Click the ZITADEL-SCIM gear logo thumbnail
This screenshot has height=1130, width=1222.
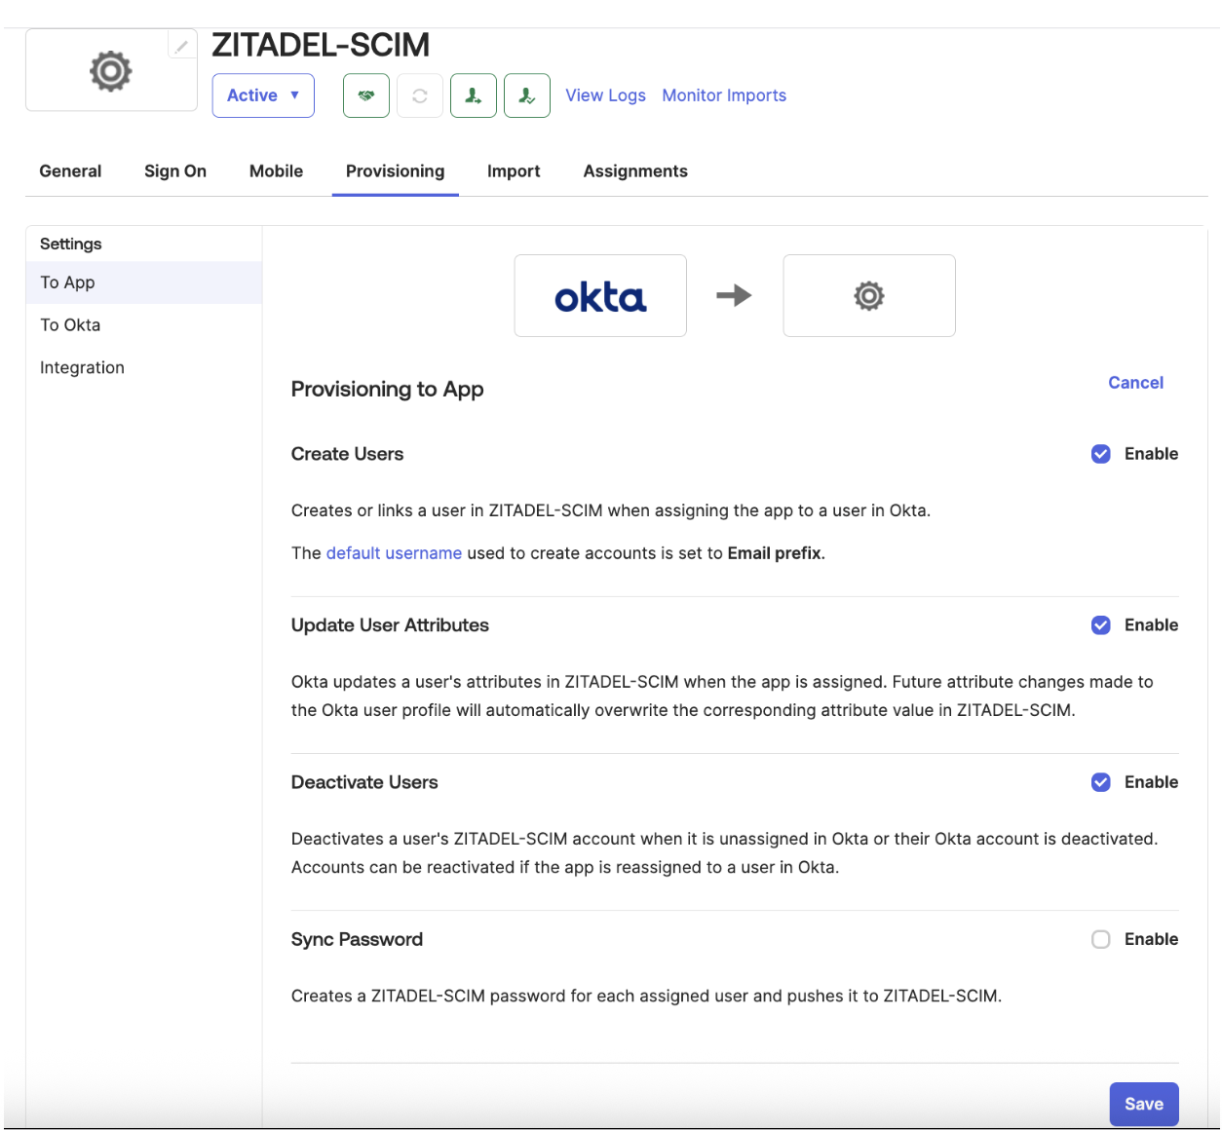110,70
